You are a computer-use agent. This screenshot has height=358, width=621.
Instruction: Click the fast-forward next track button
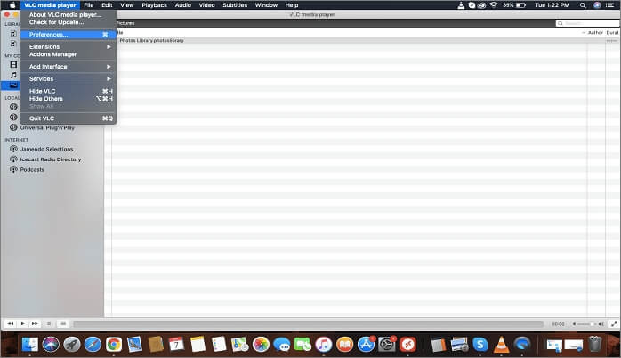(35, 323)
